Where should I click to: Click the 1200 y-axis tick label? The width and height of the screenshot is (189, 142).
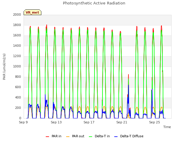(17, 56)
